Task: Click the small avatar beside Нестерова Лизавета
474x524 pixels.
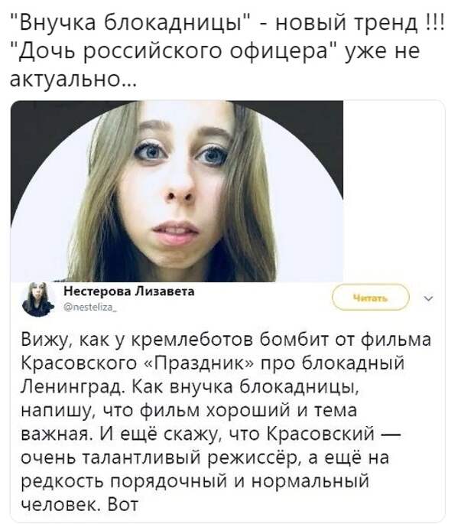Action: click(x=37, y=299)
